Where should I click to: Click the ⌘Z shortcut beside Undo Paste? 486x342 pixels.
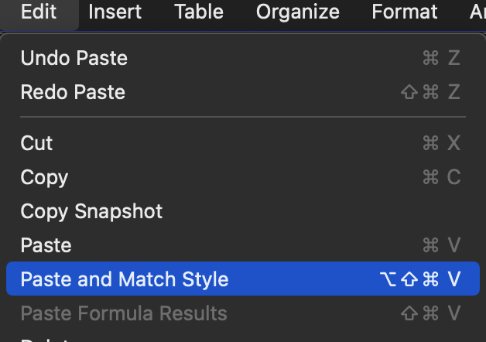[x=441, y=58]
